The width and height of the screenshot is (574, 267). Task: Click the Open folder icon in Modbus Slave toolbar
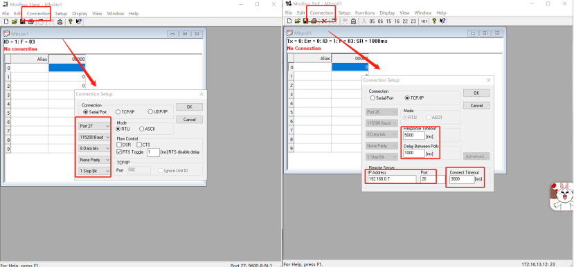tap(15, 21)
